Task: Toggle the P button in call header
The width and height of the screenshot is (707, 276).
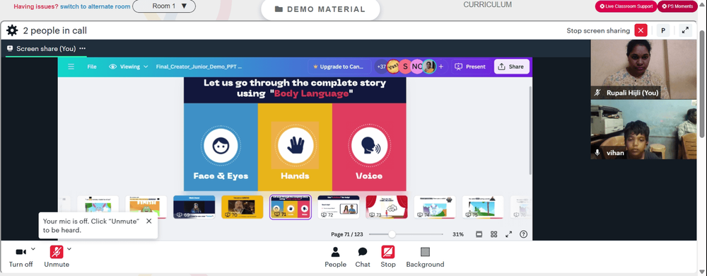Action: (x=663, y=30)
